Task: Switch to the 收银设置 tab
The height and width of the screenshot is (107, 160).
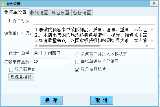Action: click(39, 13)
